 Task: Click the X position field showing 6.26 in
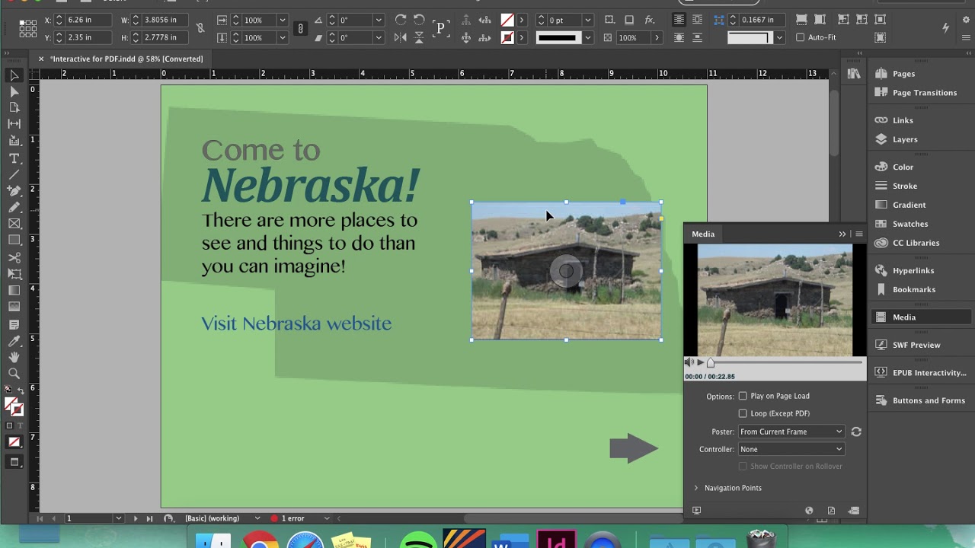[88, 20]
